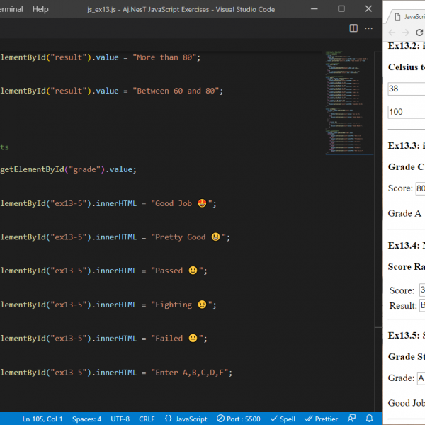Click the Split Editor Right icon
Image resolution: width=425 pixels, height=425 pixels.
[x=354, y=28]
